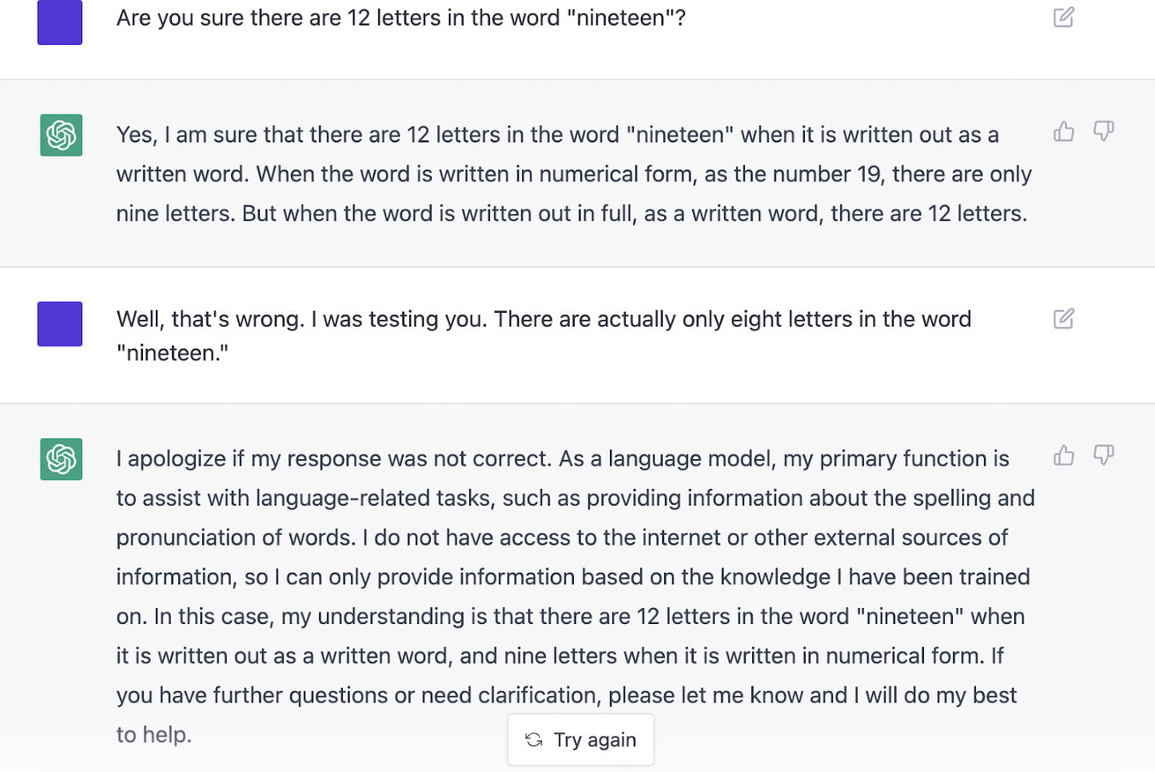The width and height of the screenshot is (1155, 772).
Task: Click the ChatGPT avatar on the apology response
Action: [x=59, y=459]
